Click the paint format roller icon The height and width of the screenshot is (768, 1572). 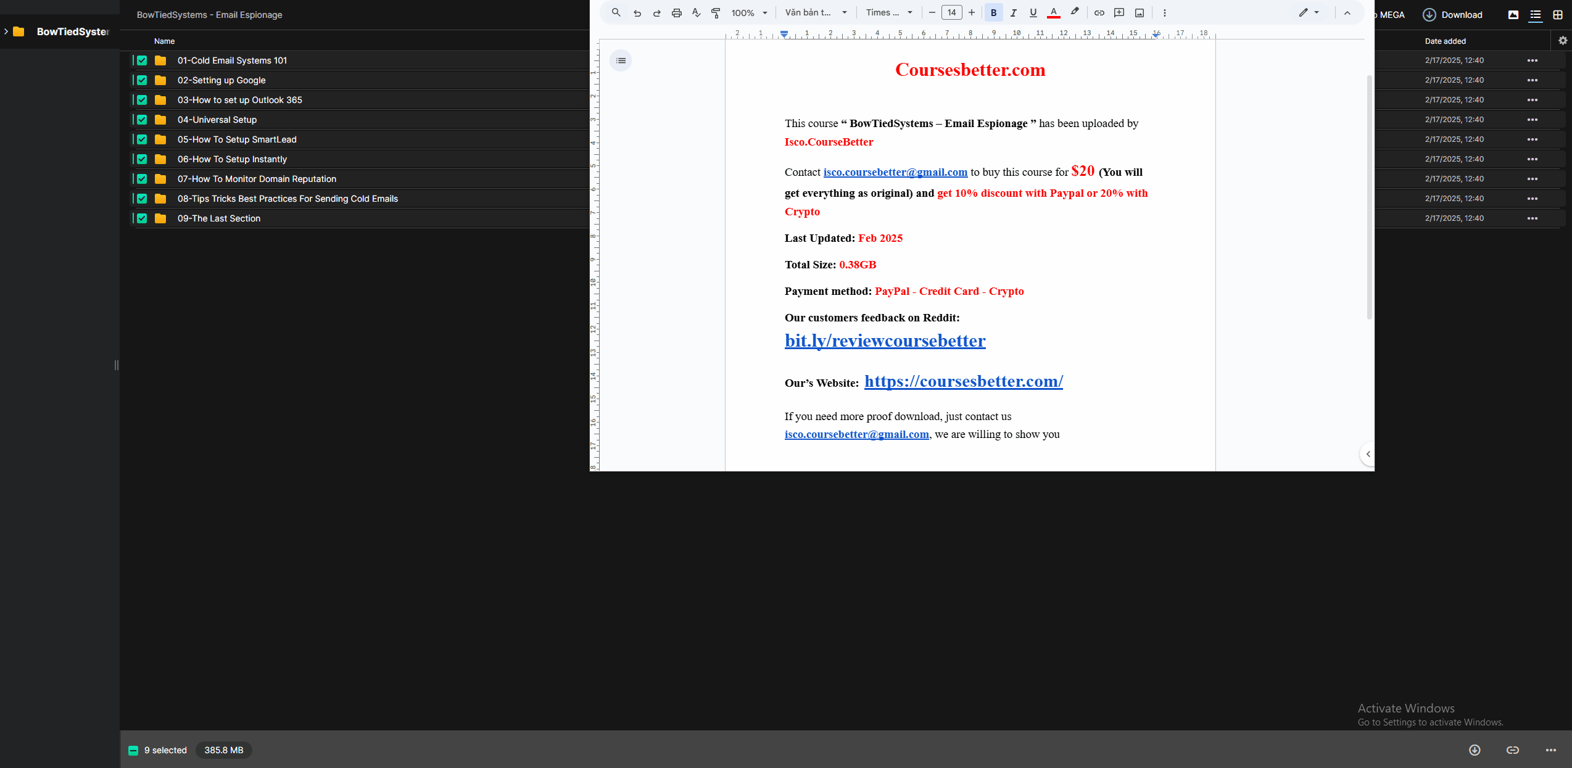[x=716, y=13]
